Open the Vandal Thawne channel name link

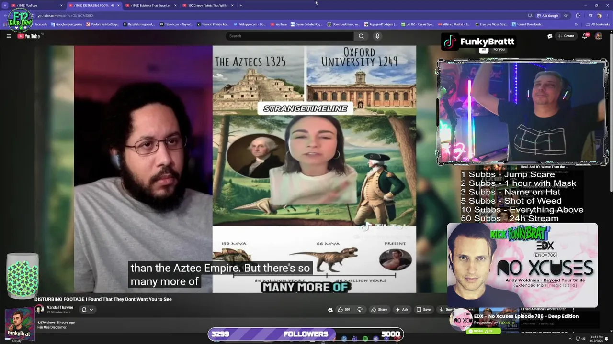pos(60,307)
